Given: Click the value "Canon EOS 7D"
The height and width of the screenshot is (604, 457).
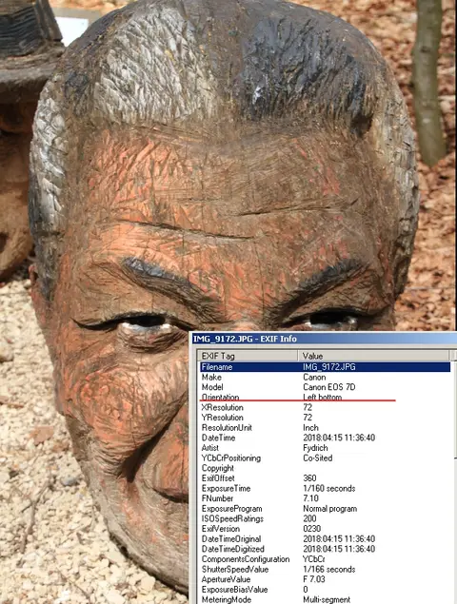Looking at the screenshot, I should [x=329, y=387].
